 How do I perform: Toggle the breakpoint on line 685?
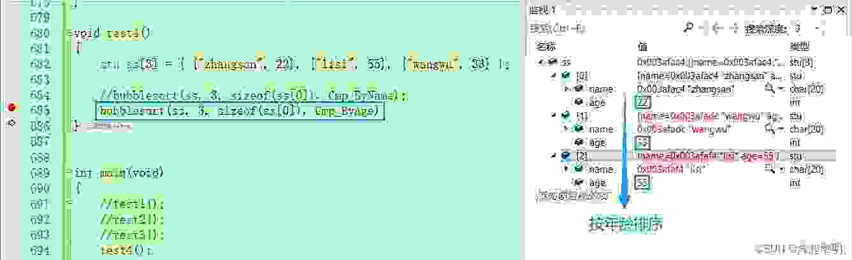(11, 108)
